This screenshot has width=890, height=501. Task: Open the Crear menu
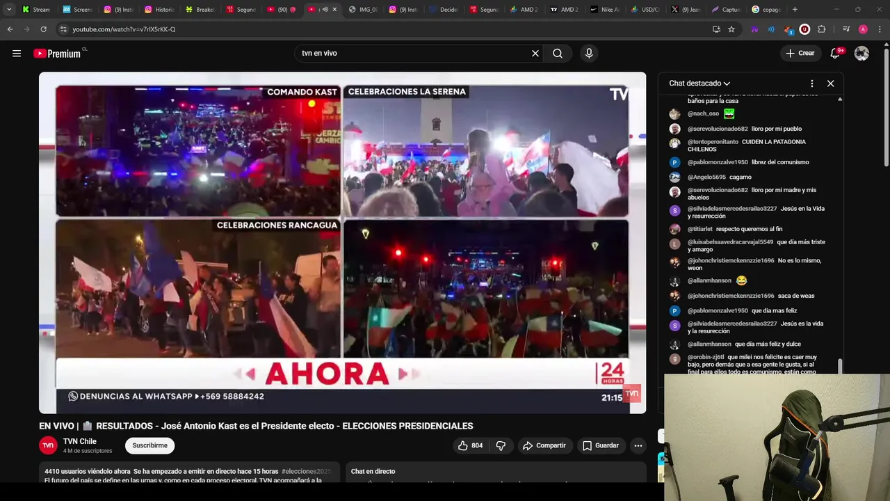click(800, 53)
